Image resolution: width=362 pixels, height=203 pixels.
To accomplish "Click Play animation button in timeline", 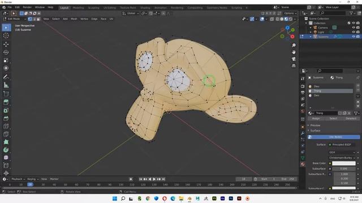I will (x=154, y=179).
